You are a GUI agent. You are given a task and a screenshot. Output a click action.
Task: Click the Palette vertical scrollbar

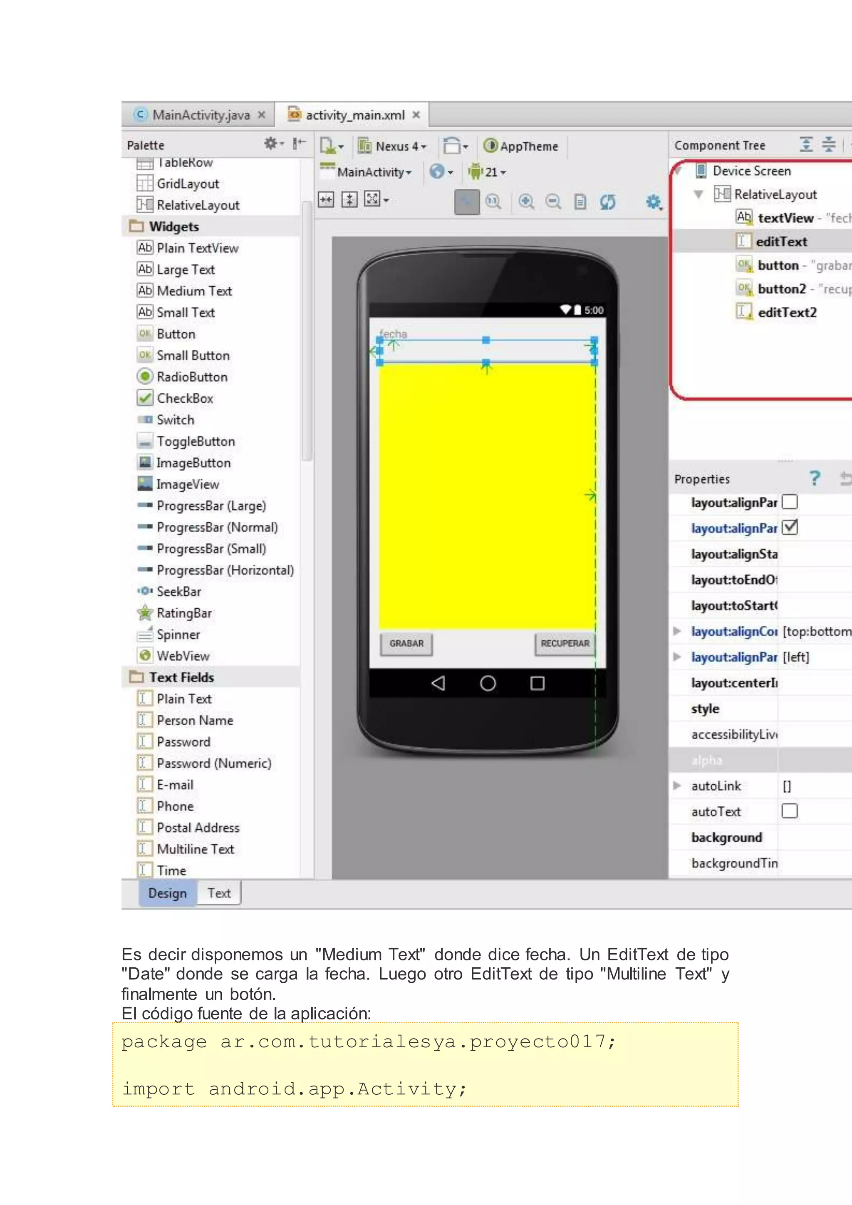[307, 331]
